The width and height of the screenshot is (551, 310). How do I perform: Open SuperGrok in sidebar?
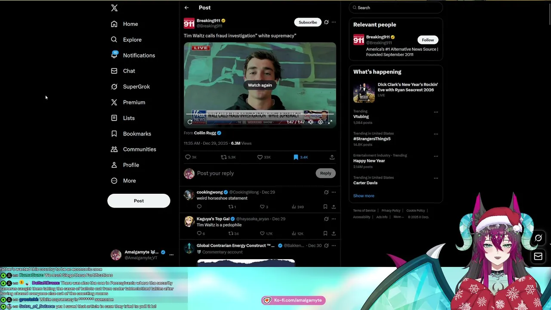130,87
